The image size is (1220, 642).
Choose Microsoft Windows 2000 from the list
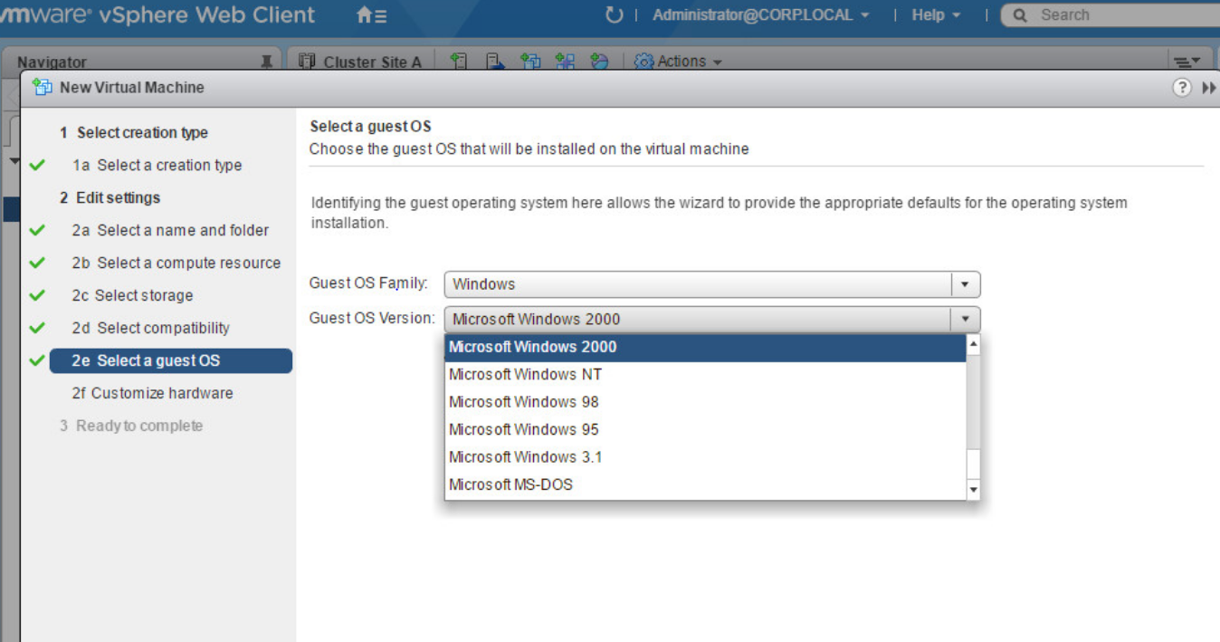point(706,347)
